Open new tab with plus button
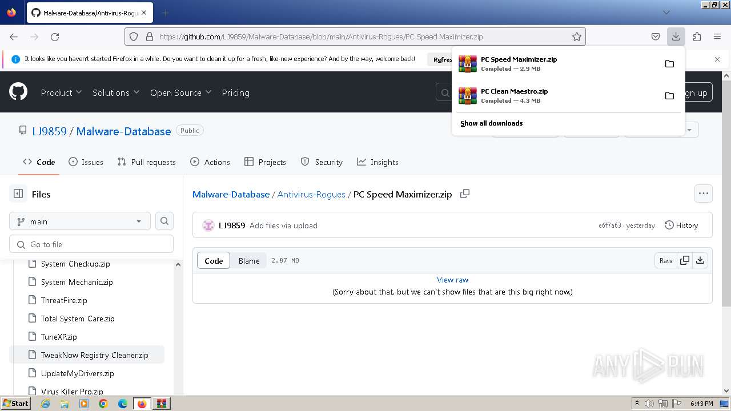Screen dimensions: 731x411 [x=166, y=13]
